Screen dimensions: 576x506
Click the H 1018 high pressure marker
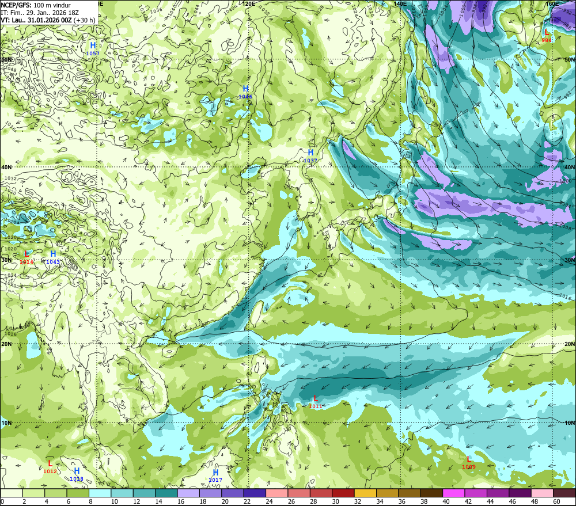pos(77,474)
